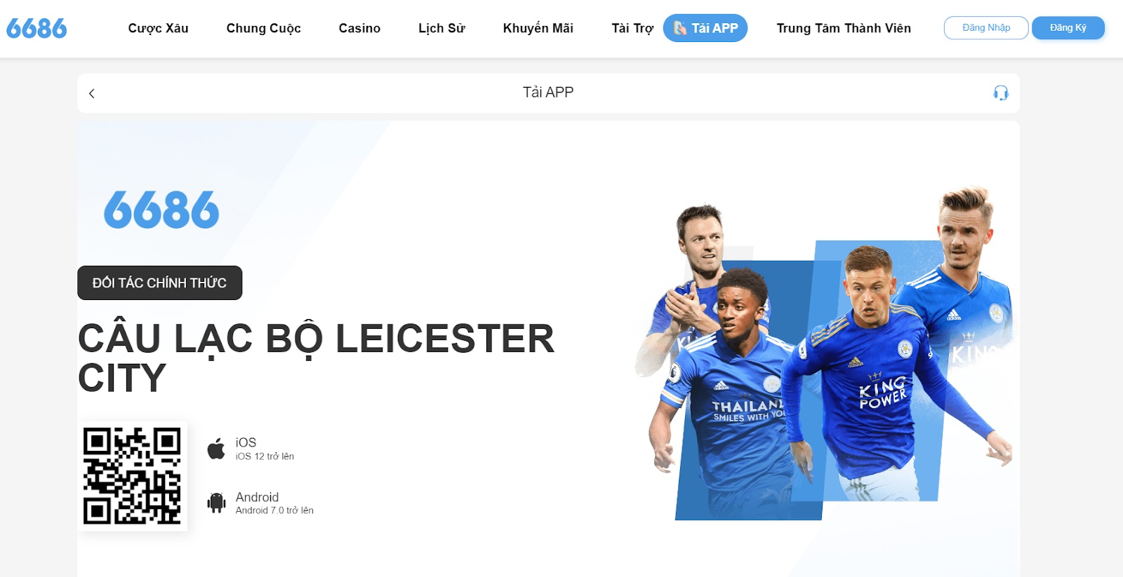
Task: Click the Đăng Nhập button
Action: click(x=986, y=28)
